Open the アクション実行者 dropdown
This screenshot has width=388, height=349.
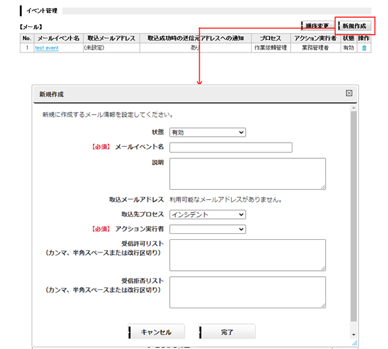[208, 229]
